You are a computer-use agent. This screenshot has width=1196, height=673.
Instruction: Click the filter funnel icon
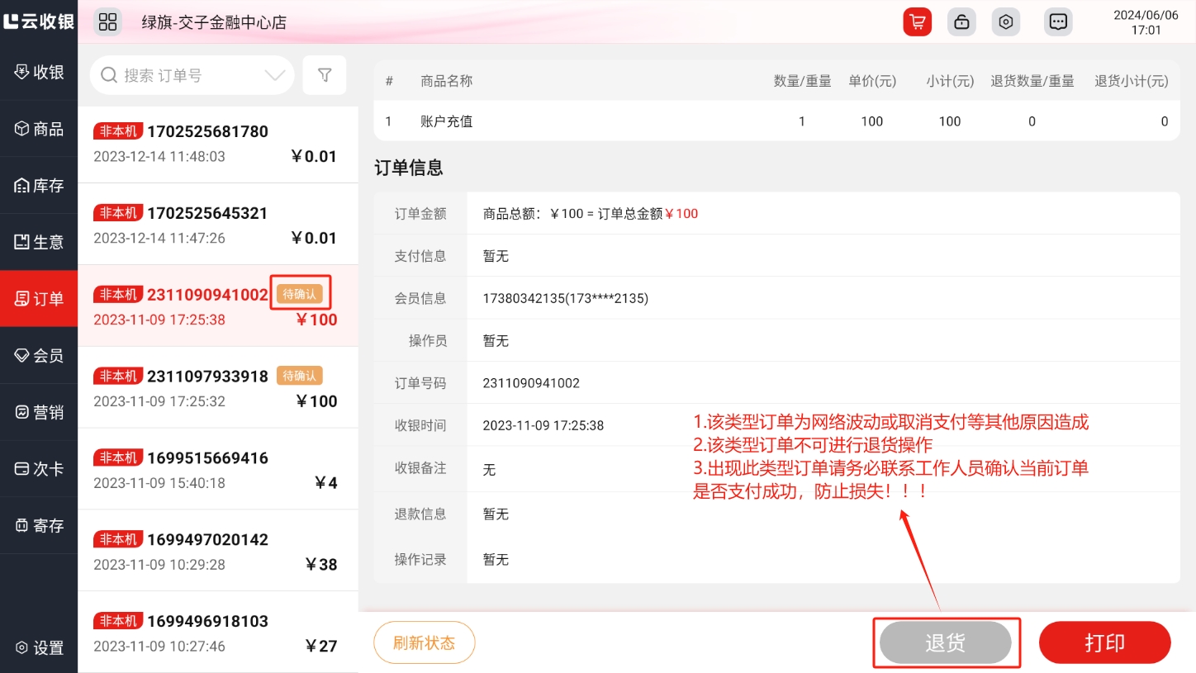click(x=325, y=75)
